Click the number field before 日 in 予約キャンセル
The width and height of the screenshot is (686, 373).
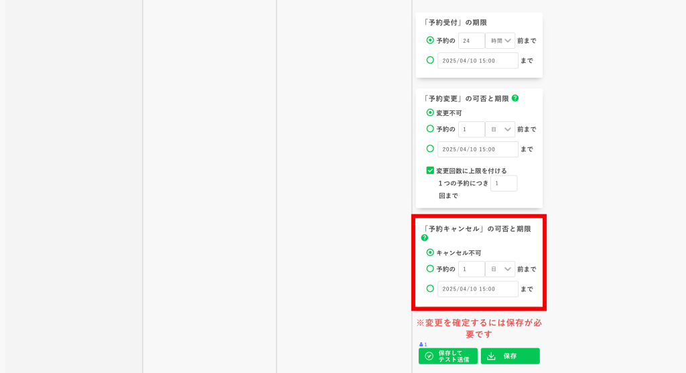tap(472, 269)
